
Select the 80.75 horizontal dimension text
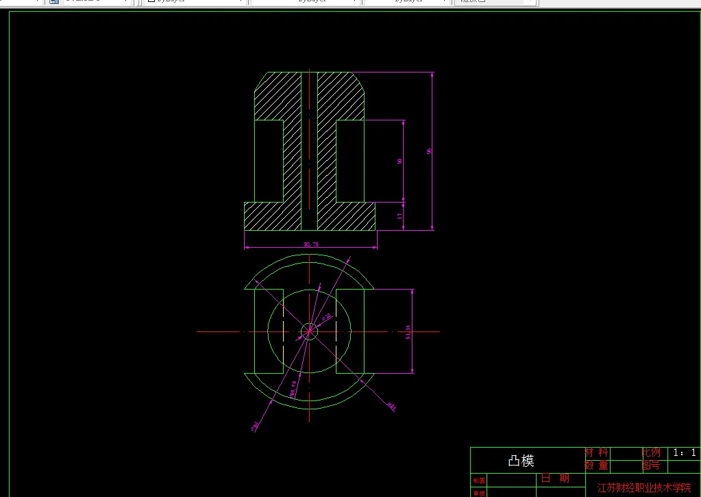tap(311, 244)
